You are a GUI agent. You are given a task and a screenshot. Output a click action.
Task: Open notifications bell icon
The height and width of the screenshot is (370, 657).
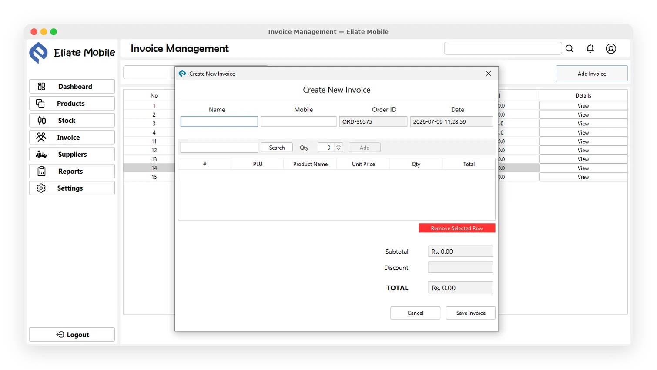pos(590,49)
